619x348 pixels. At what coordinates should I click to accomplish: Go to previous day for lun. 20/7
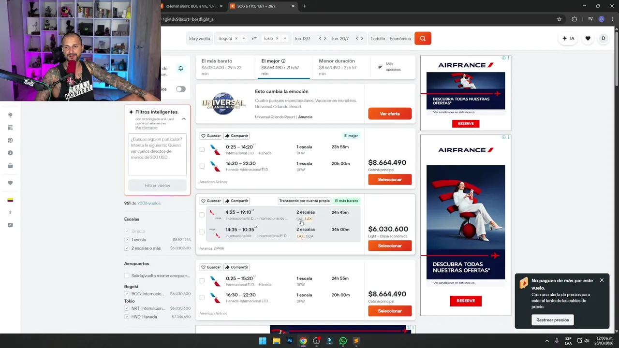click(357, 39)
